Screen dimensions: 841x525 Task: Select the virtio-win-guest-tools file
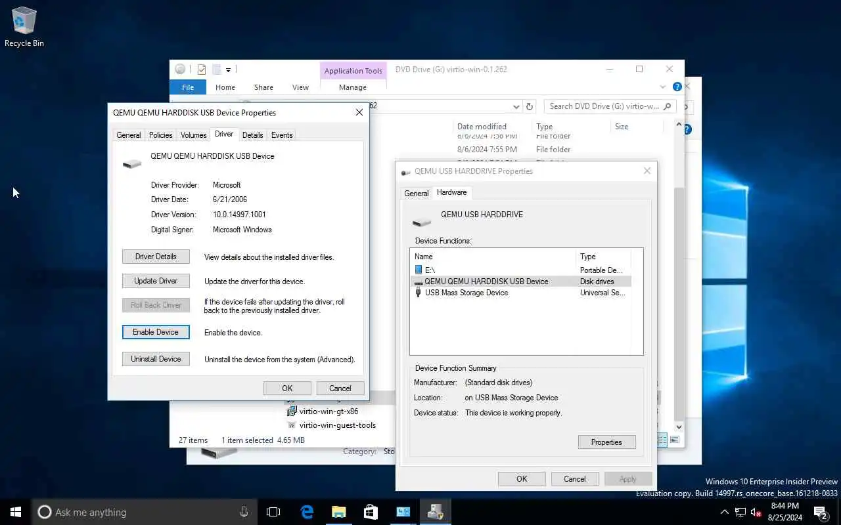pos(338,425)
